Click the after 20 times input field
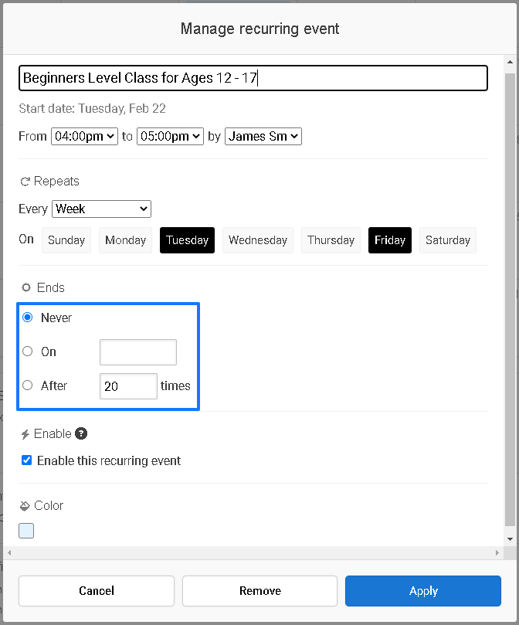Viewport: 519px width, 625px height. tap(128, 386)
